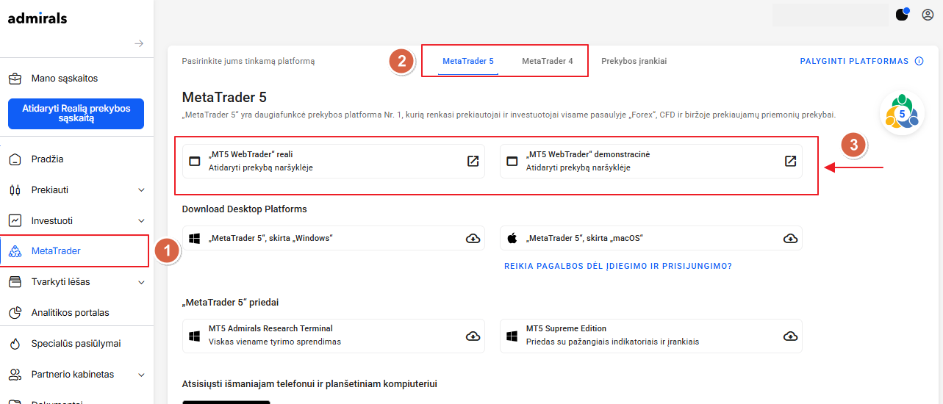943x404 pixels.
Task: Click Pasirinkite jums tinkamą platformą text
Action: point(248,62)
